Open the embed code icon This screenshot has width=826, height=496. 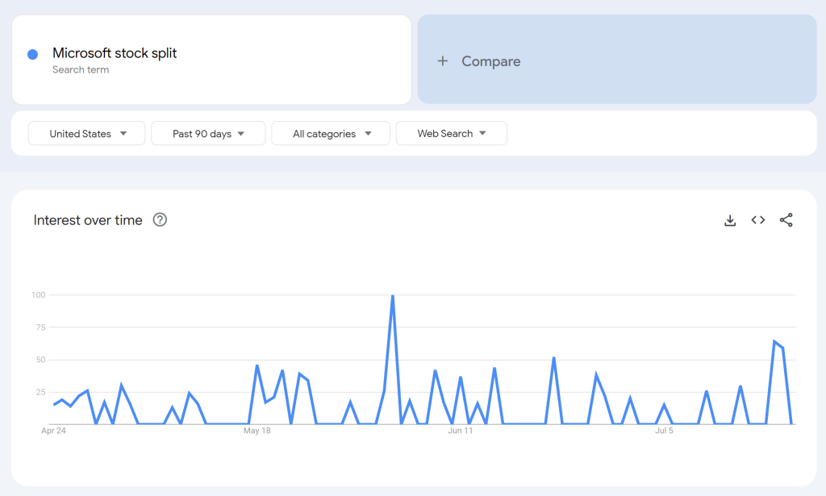[x=758, y=220]
